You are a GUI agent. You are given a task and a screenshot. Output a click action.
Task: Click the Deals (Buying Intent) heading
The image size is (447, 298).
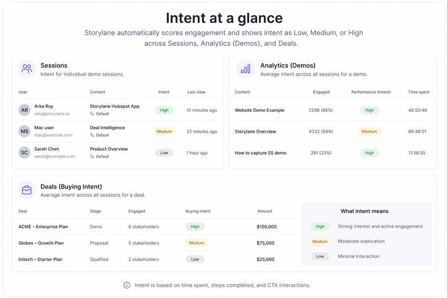pyautogui.click(x=71, y=186)
